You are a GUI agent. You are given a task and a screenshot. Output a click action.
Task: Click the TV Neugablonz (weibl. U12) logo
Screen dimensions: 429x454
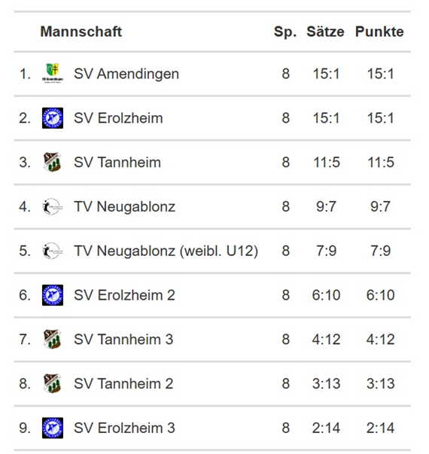53,251
